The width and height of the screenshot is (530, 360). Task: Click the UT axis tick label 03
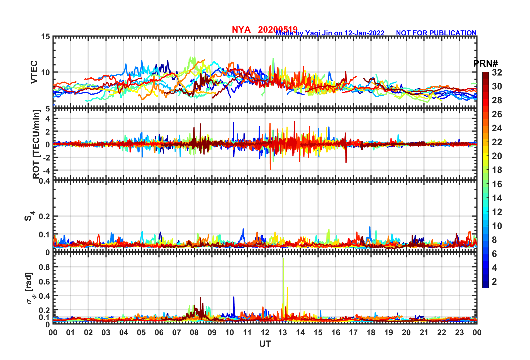tap(106, 332)
